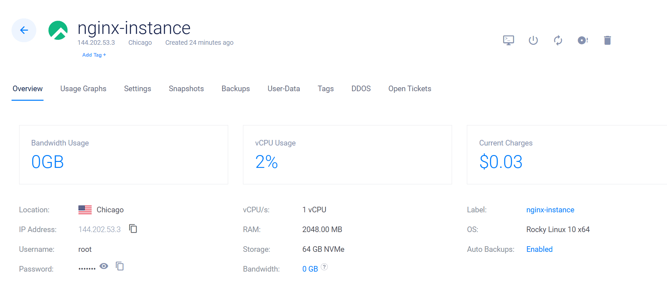Screen dimensions: 667x291
Task: Click the Chicago text in the header
Action: point(140,42)
